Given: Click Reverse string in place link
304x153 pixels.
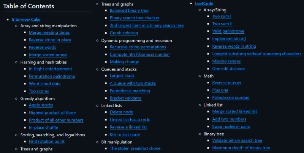Looking at the screenshot, I should 50,40.
